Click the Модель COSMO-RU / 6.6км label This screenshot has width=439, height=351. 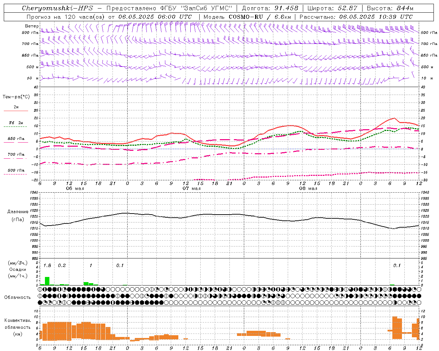[247, 17]
